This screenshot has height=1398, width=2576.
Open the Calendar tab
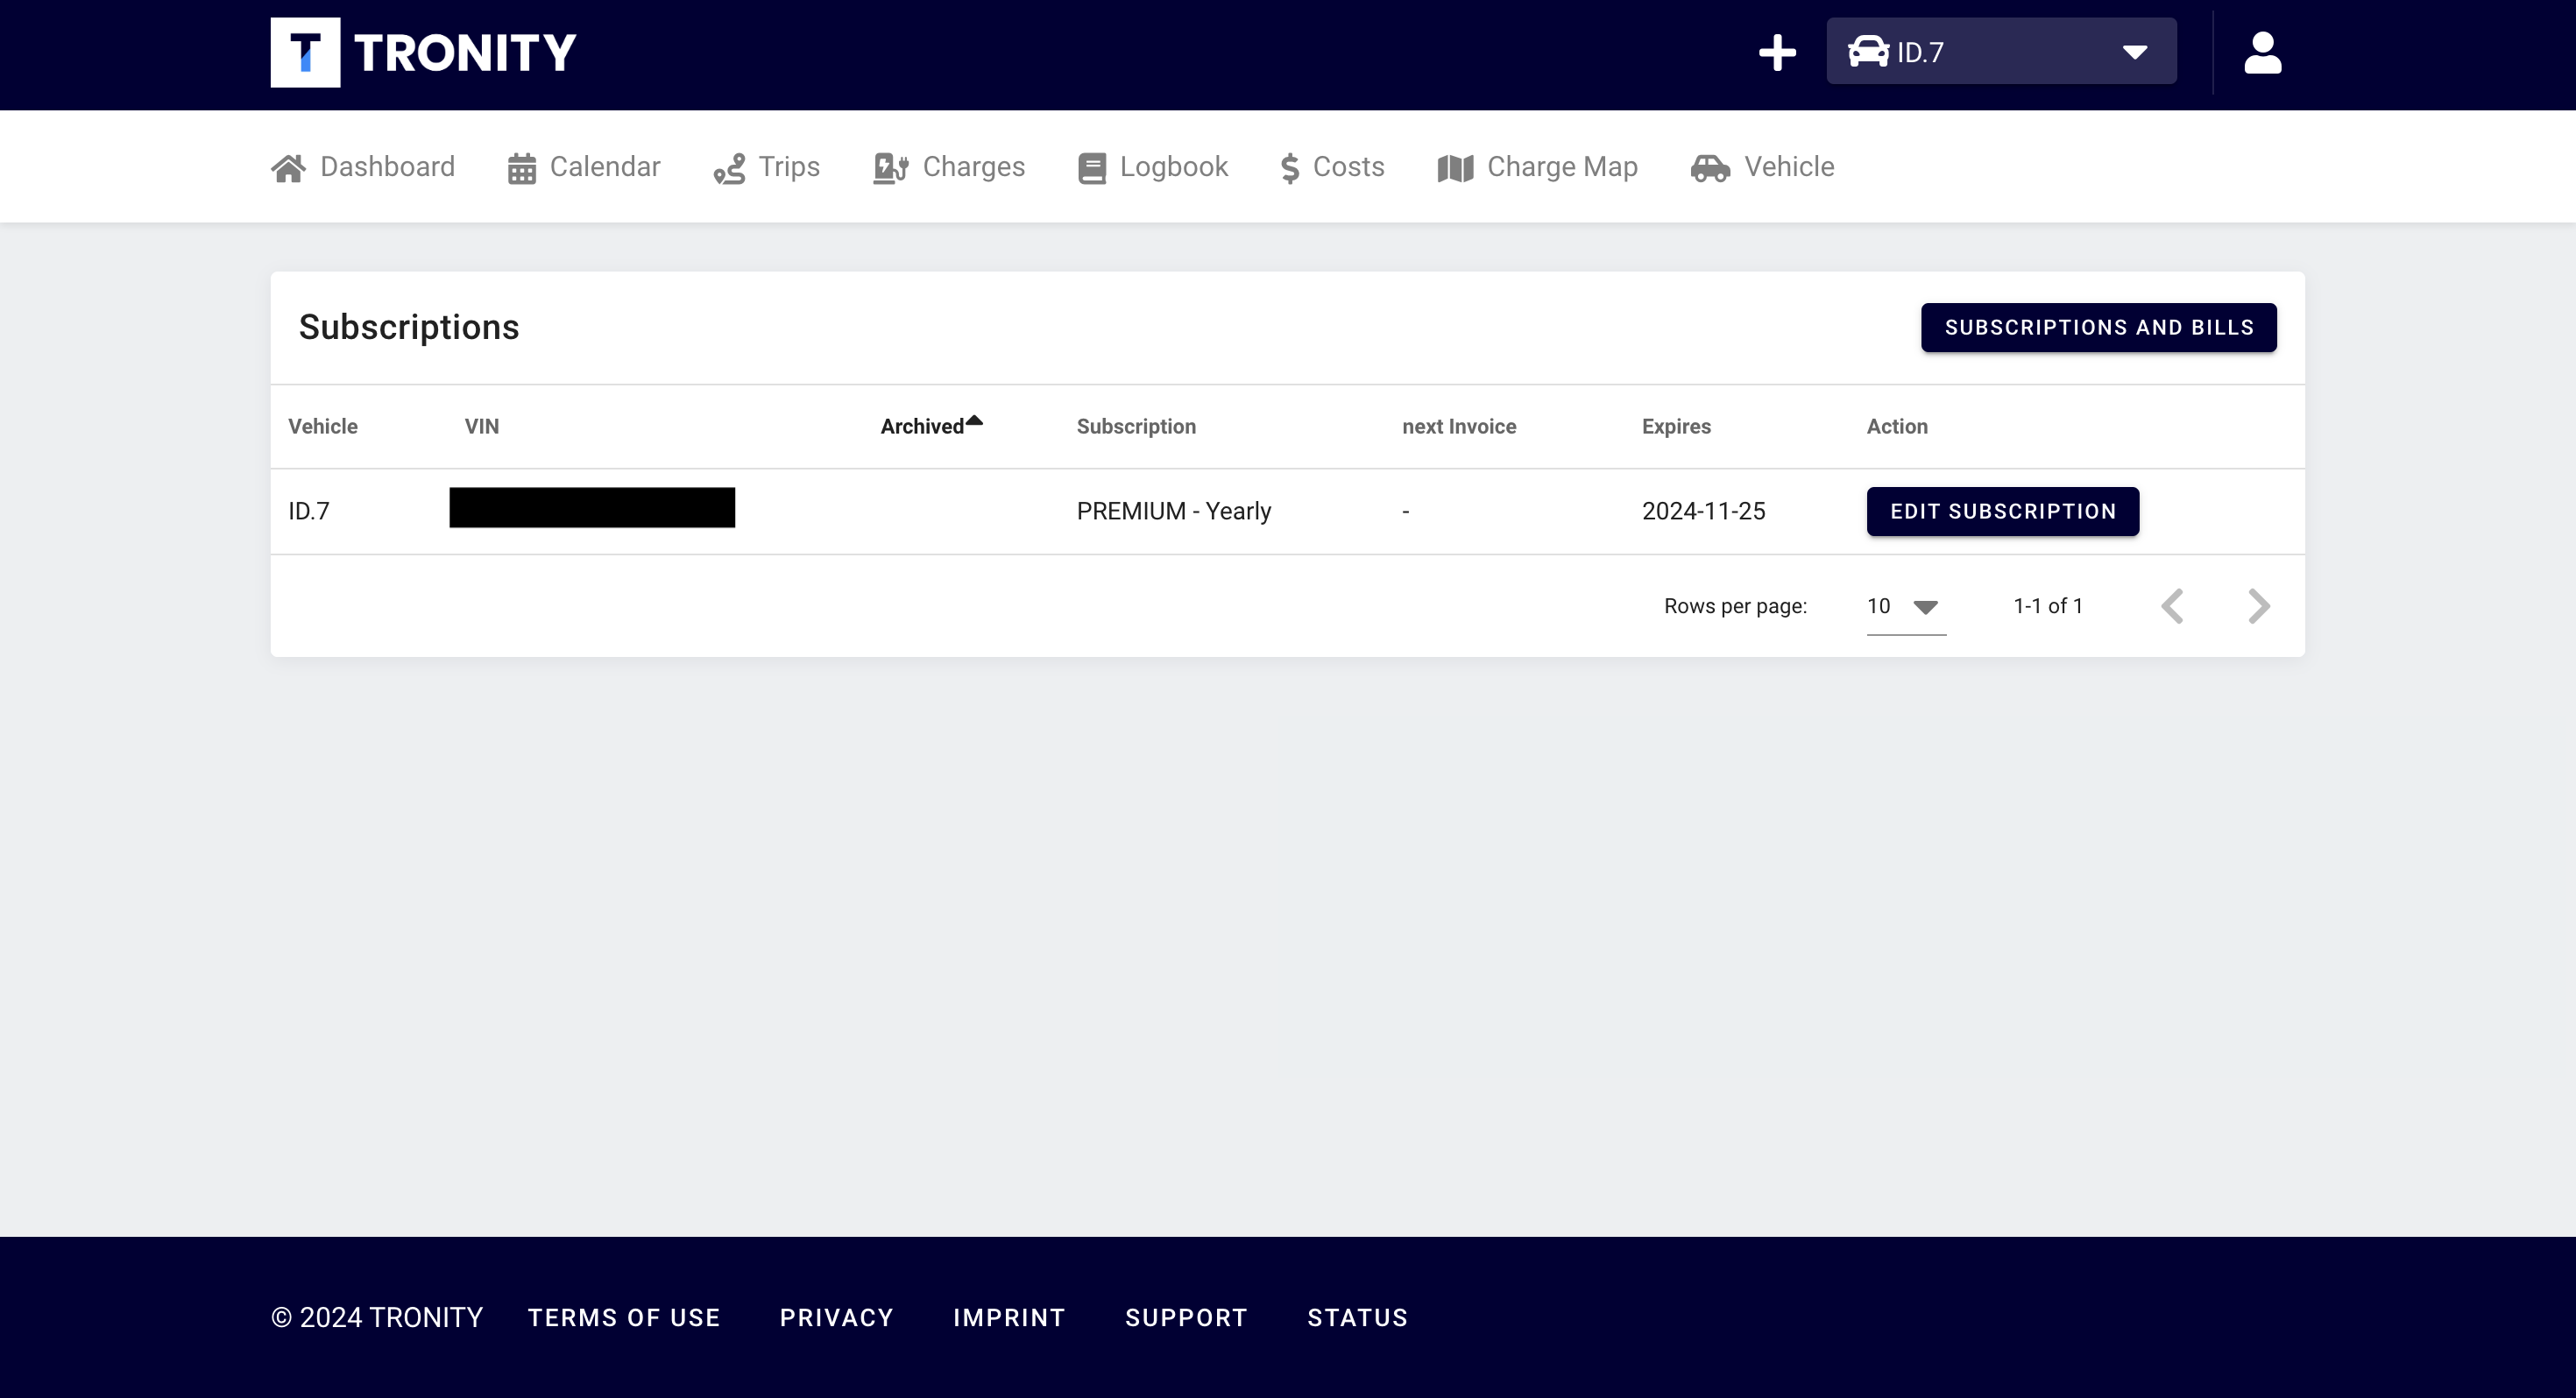(584, 167)
